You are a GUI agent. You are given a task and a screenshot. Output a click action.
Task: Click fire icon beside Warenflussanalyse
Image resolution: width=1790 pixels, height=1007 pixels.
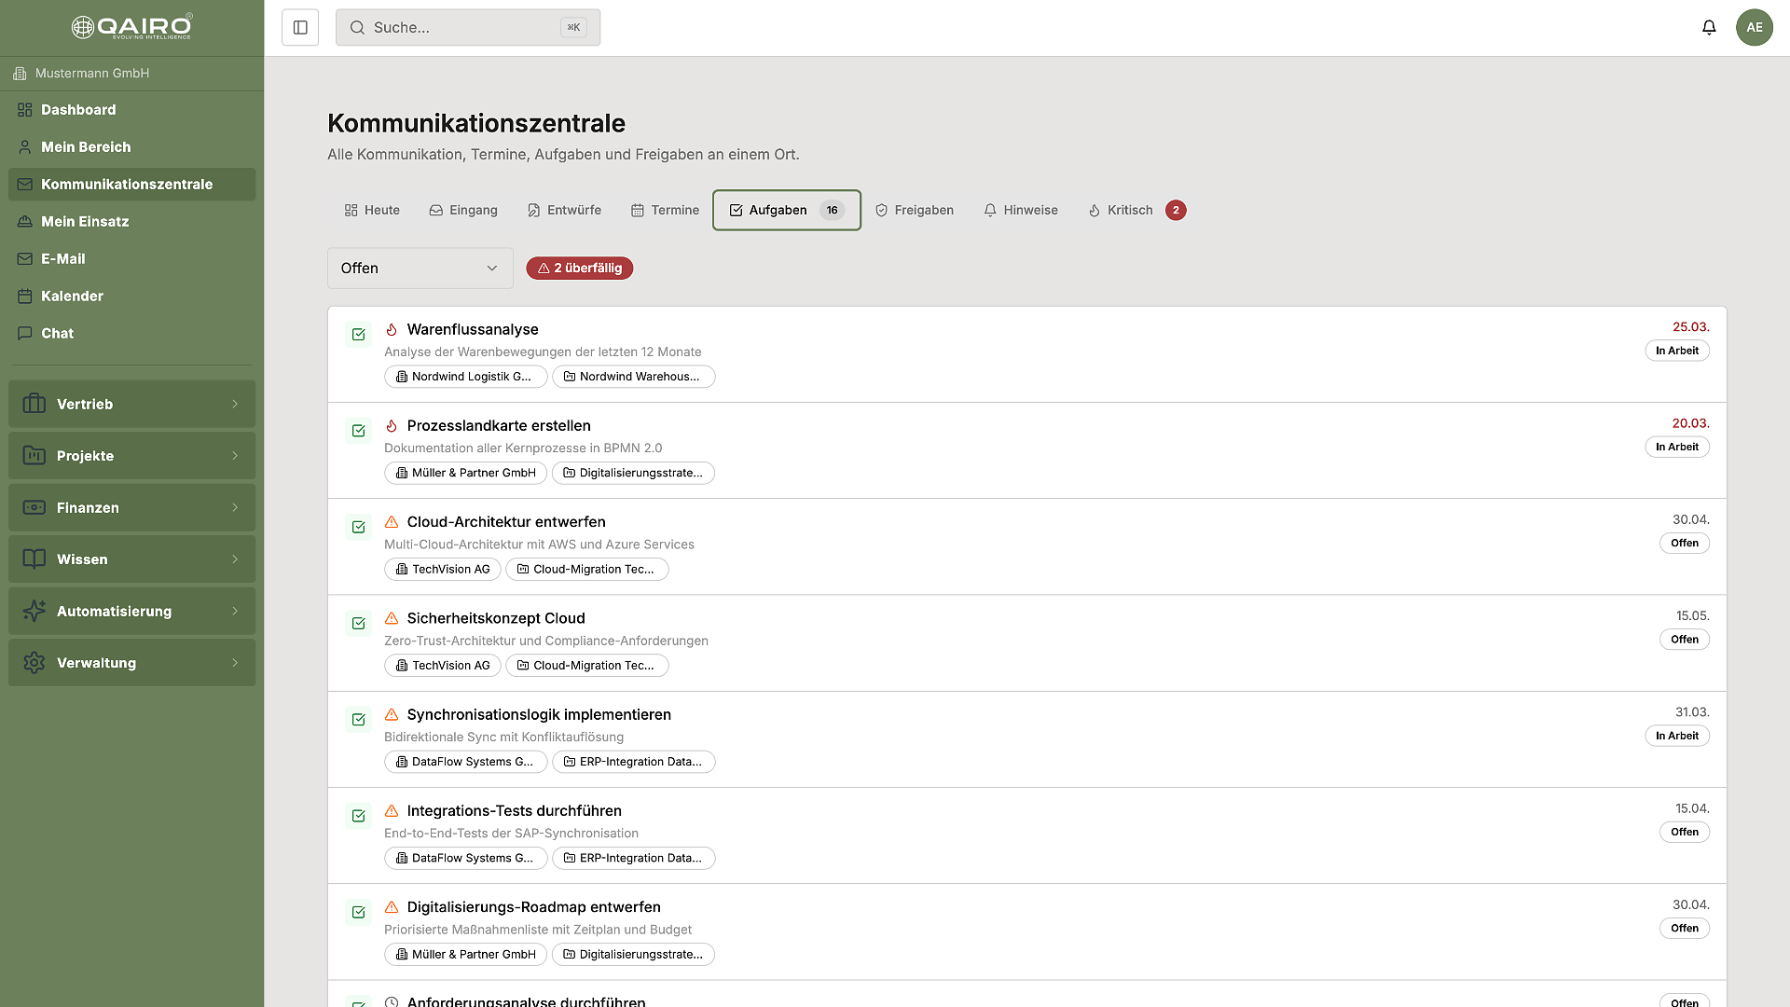[x=392, y=330]
